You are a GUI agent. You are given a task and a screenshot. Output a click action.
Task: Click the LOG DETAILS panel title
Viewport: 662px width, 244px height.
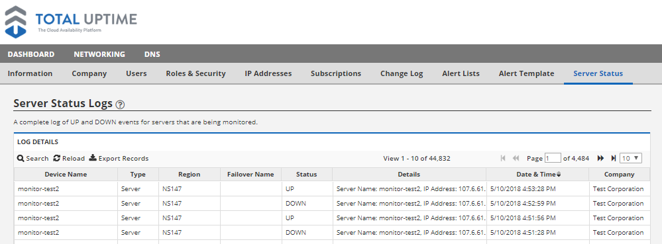(x=38, y=142)
